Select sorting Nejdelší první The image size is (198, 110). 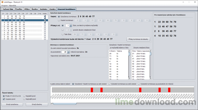click(24, 96)
